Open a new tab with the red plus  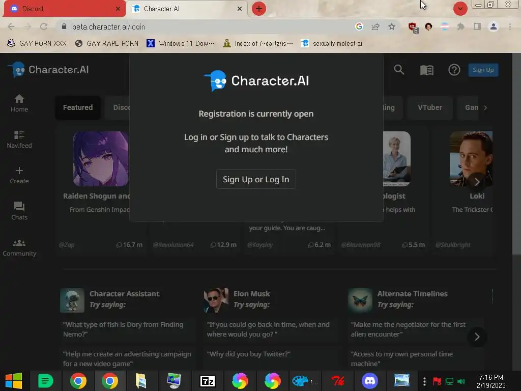coord(259,9)
